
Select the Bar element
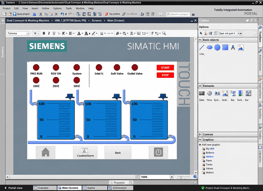click(233, 93)
